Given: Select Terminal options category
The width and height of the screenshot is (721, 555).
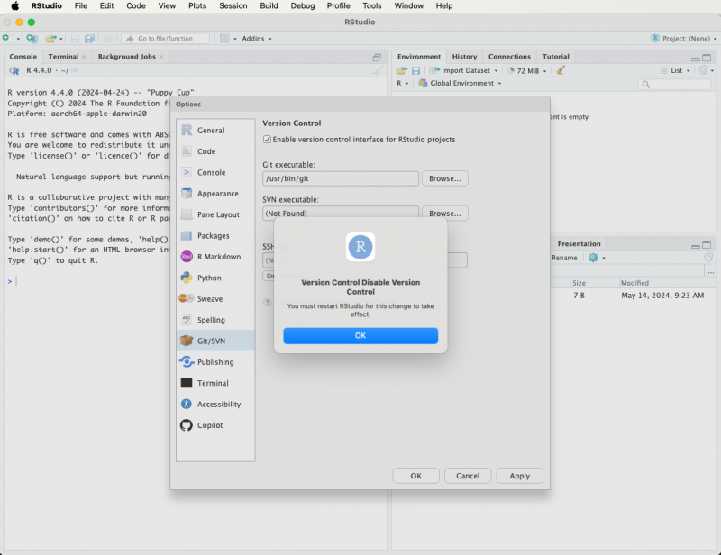Looking at the screenshot, I should pyautogui.click(x=215, y=383).
